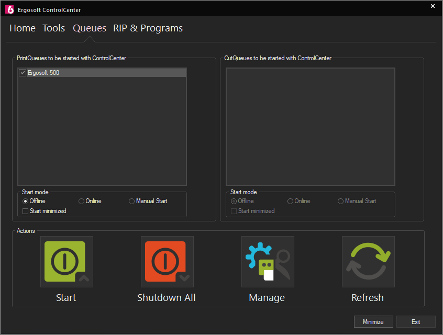
Task: Click the red Shutdown All icon
Action: (x=167, y=262)
